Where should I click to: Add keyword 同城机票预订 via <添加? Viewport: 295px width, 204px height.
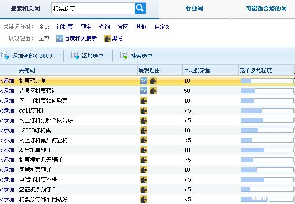tap(7, 170)
